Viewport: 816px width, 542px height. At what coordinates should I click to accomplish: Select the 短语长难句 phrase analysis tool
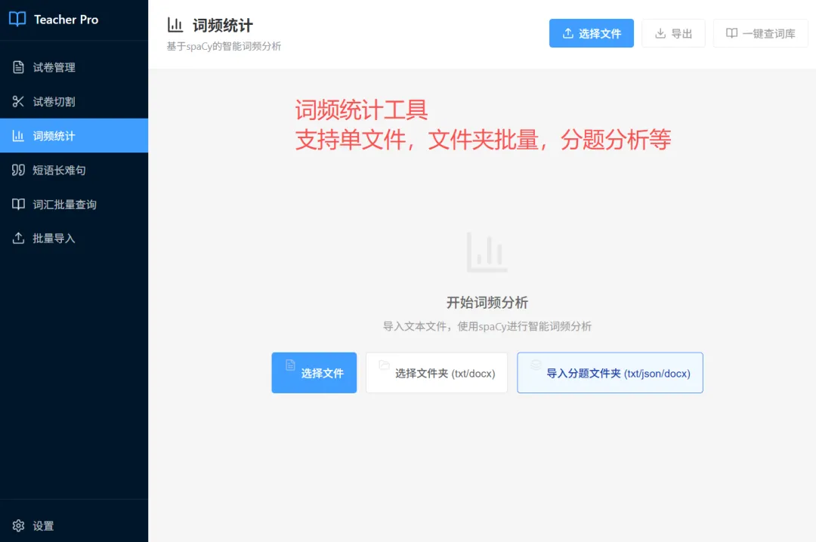57,170
